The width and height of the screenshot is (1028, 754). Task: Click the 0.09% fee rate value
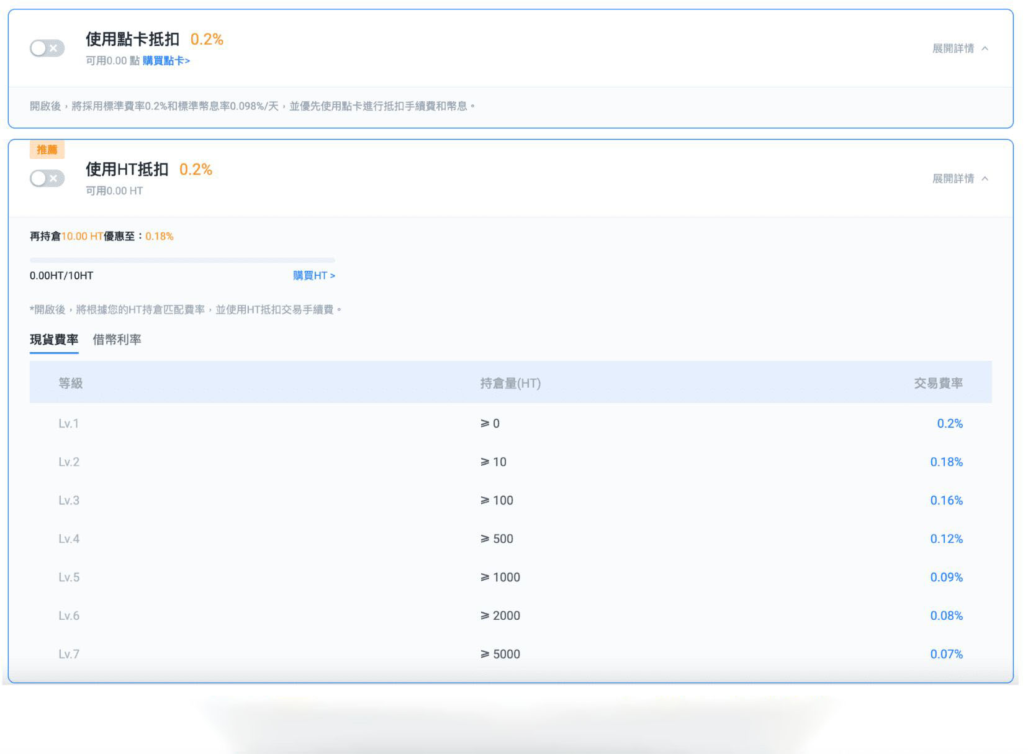(946, 578)
